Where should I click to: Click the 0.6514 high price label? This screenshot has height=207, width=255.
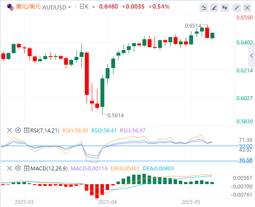tap(193, 26)
